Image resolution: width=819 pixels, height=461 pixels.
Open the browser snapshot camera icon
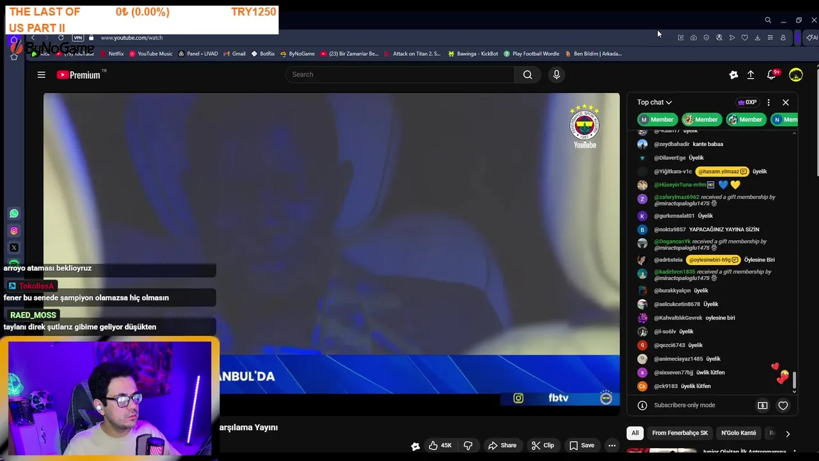point(693,38)
